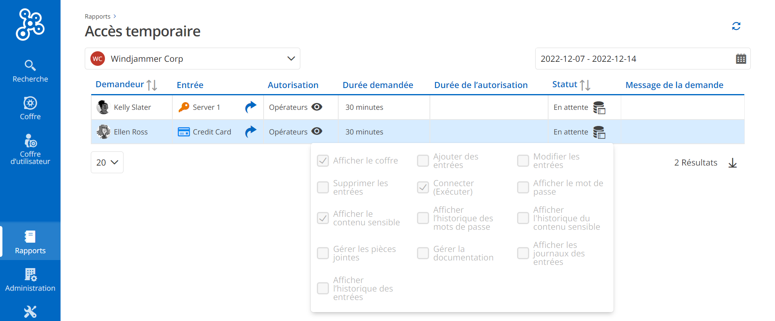Select the Ellen Ross name cell
The height and width of the screenshot is (321, 775).
coord(131,132)
